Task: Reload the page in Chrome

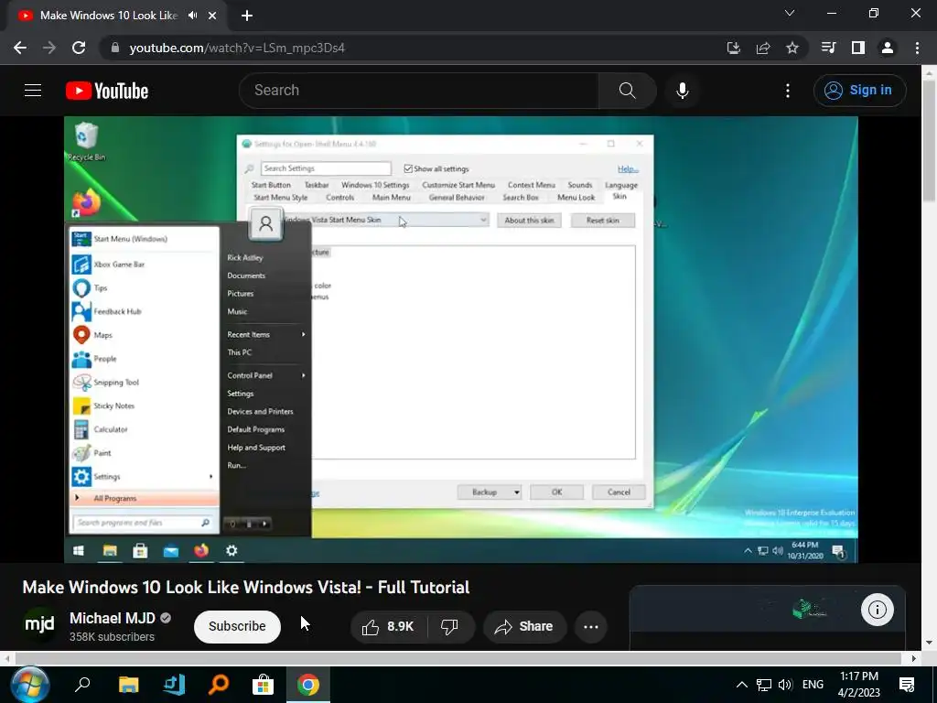Action: click(79, 48)
